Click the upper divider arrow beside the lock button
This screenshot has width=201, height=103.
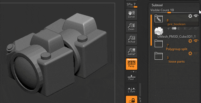pos(140,99)
